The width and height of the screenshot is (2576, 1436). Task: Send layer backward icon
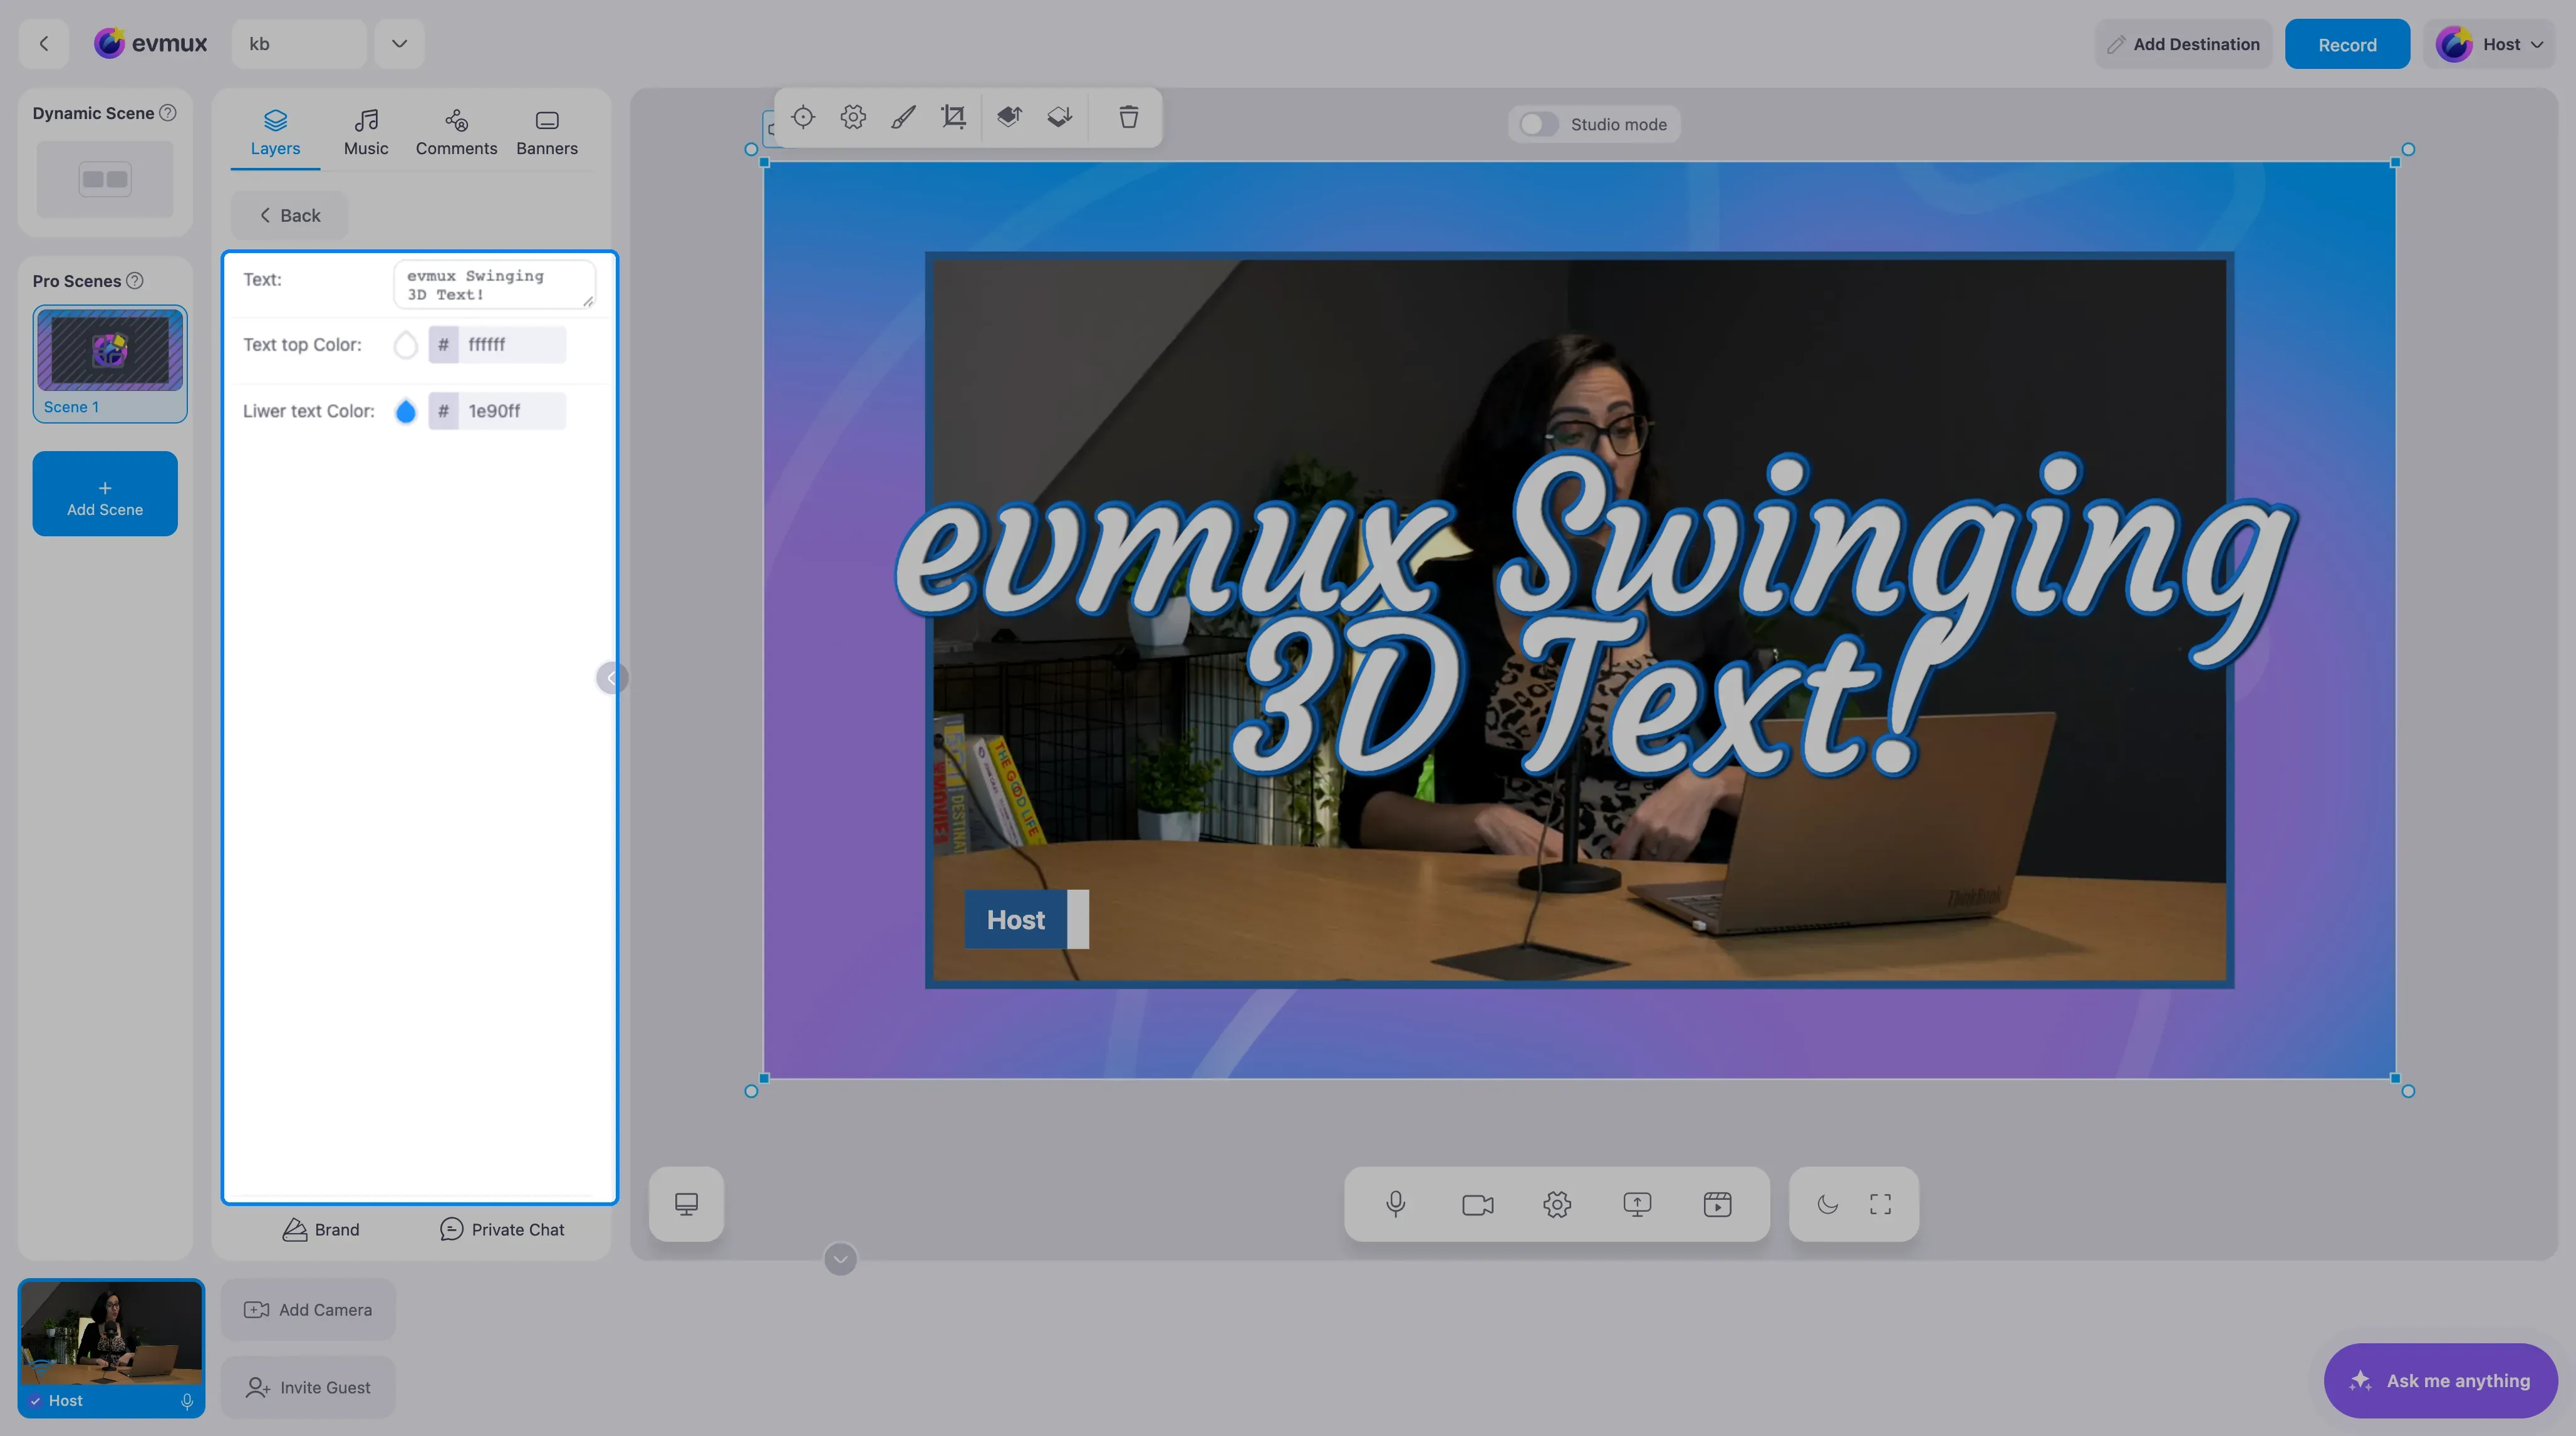[x=1059, y=118]
